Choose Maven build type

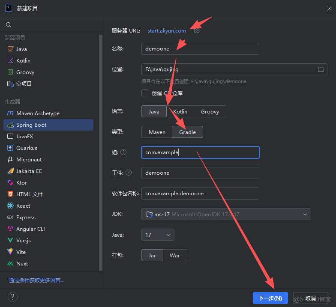157,132
